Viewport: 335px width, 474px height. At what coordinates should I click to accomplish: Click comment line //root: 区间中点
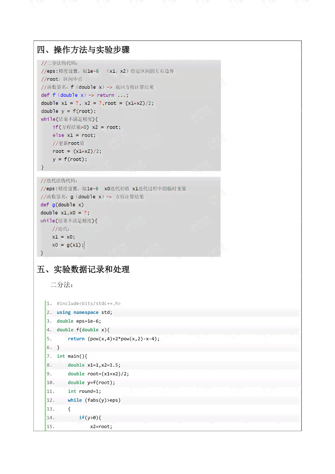(62, 79)
